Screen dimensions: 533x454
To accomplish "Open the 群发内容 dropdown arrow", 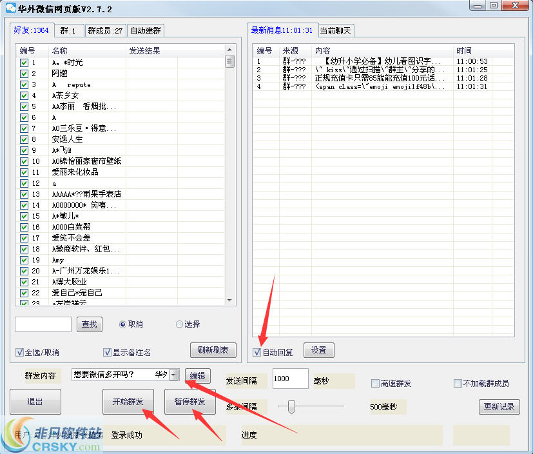I will pyautogui.click(x=174, y=375).
